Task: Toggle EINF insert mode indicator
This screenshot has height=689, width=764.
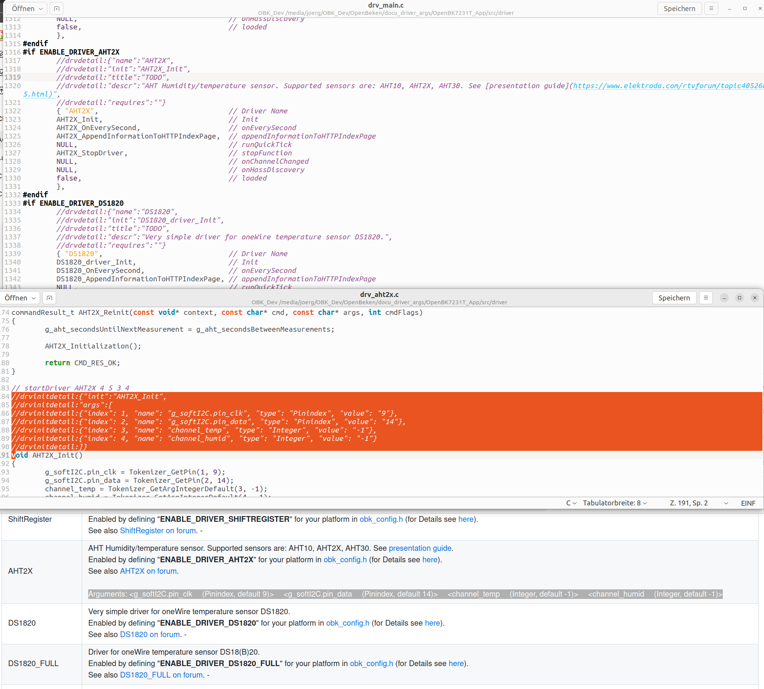Action: pos(748,503)
